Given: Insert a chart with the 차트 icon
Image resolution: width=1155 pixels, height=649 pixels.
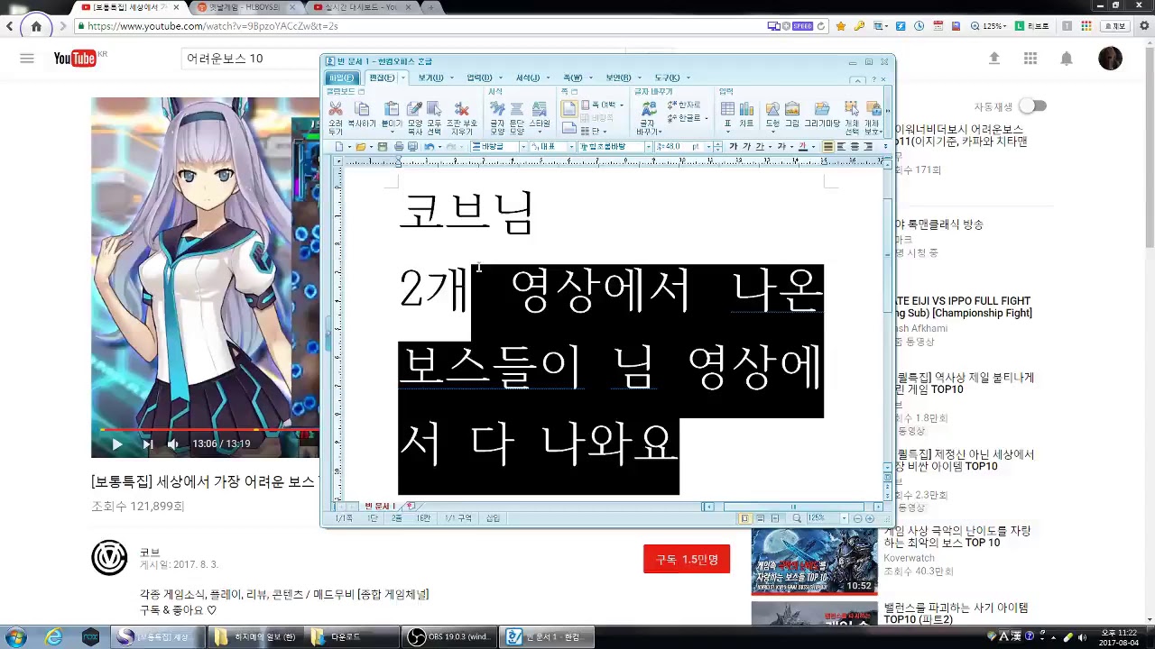Looking at the screenshot, I should pyautogui.click(x=746, y=115).
